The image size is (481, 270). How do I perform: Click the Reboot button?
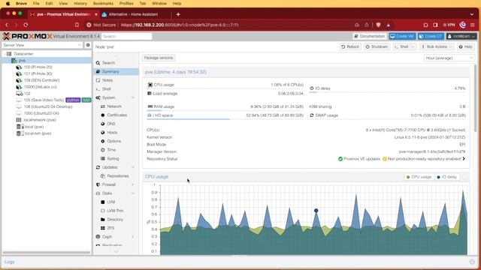pyautogui.click(x=349, y=46)
